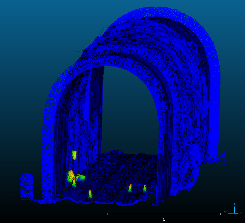Click the green Y axis label
Viewport: 245px width, 223px height.
click(x=241, y=213)
